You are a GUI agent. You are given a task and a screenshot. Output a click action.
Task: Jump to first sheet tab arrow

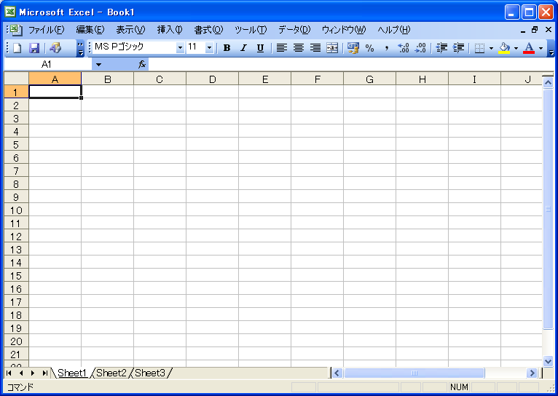click(9, 373)
